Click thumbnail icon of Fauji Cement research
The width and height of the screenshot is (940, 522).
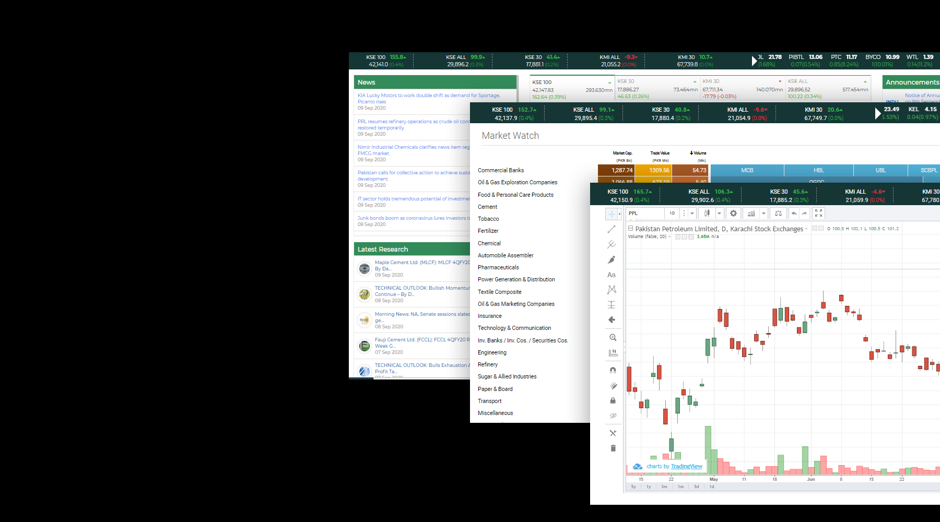[365, 346]
